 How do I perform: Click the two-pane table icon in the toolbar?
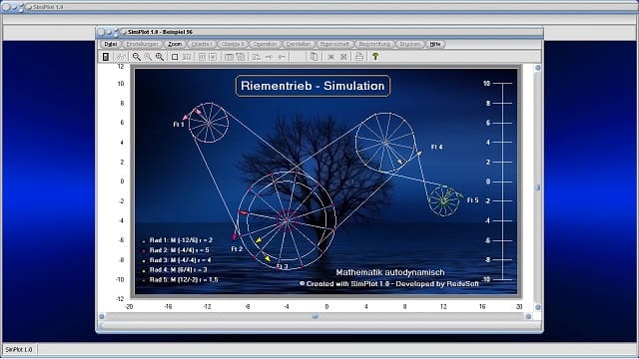(229, 57)
